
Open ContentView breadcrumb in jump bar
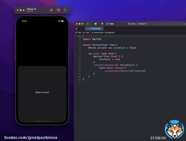coord(97,33)
